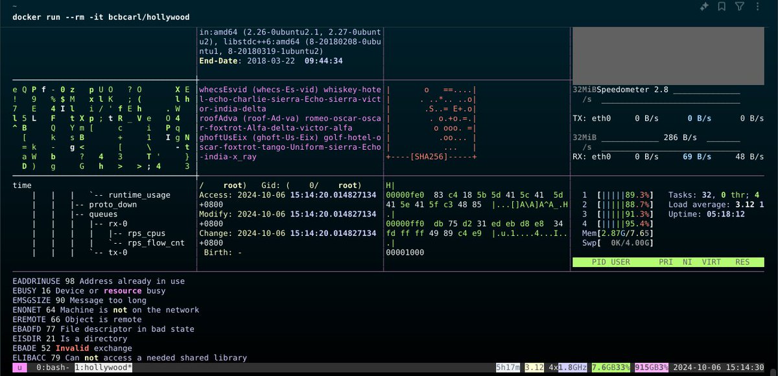Click the 915GB3% disk status indicator
778x376 pixels.
coord(653,368)
